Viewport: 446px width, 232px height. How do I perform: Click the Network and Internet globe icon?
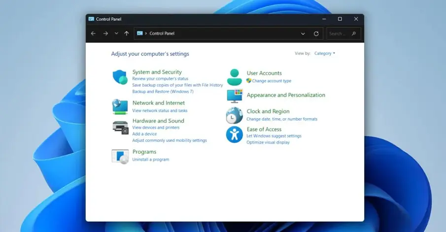point(120,106)
